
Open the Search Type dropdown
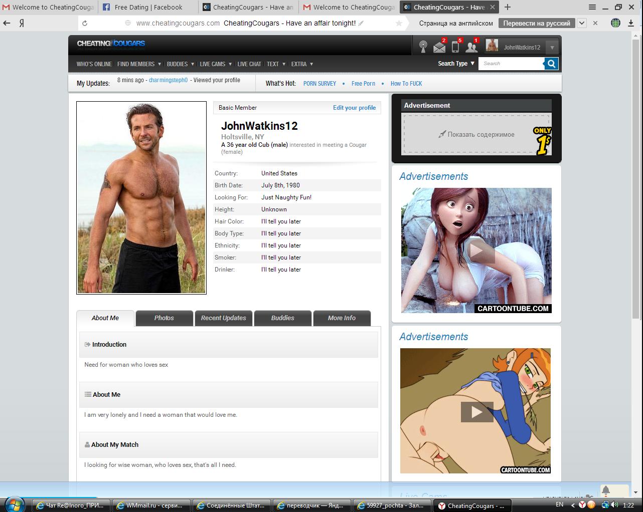456,64
